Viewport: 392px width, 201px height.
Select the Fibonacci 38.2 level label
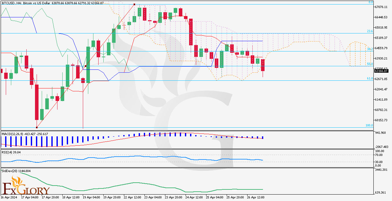click(x=370, y=49)
